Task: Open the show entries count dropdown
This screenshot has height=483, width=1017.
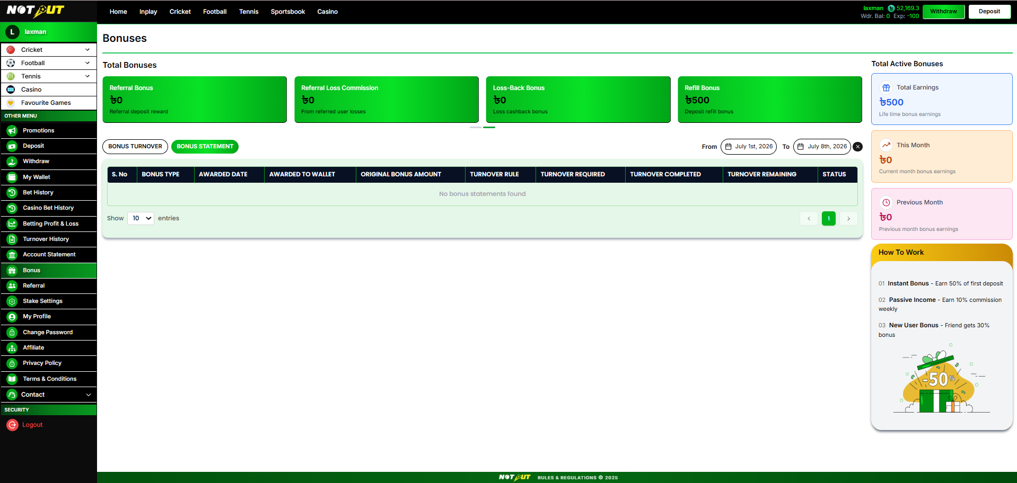Action: click(141, 218)
